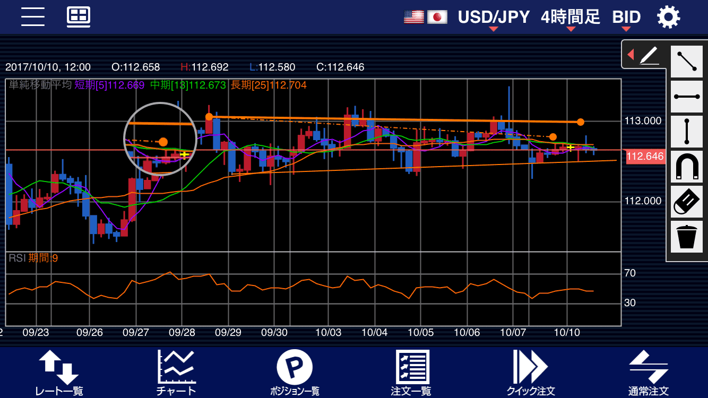The width and height of the screenshot is (708, 398).
Task: Open クイック注文 quick order tab
Action: pyautogui.click(x=531, y=373)
